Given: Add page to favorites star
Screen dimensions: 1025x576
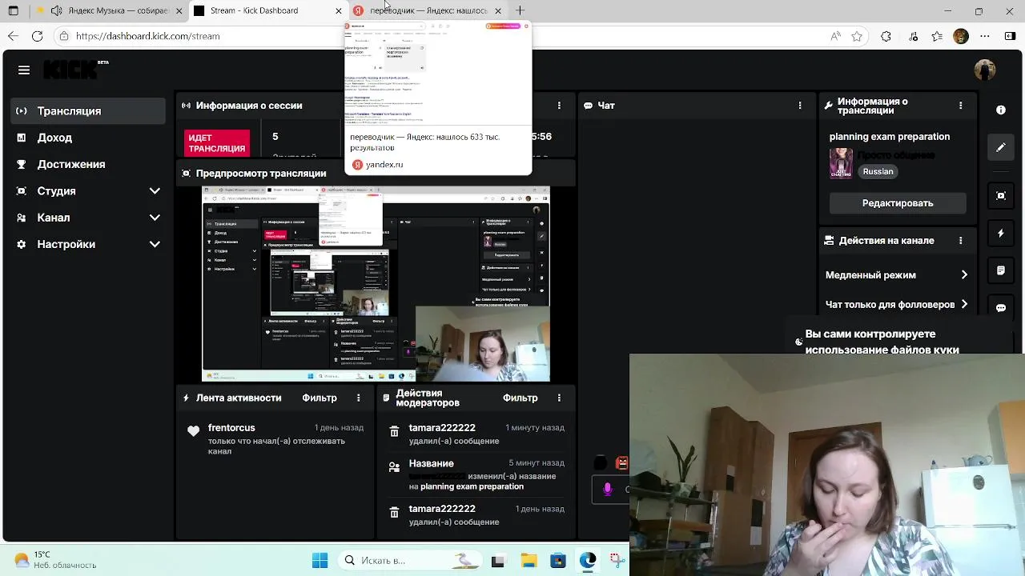Looking at the screenshot, I should coord(858,36).
